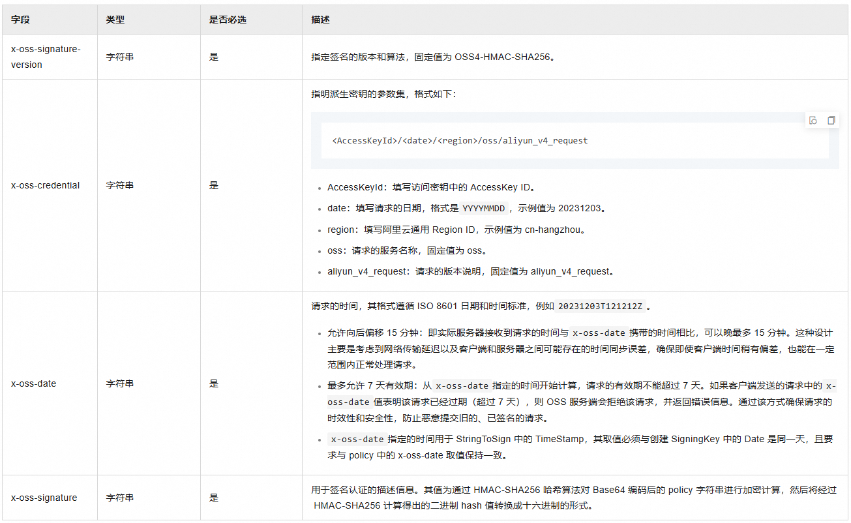Screen dimensions: 851x523
Task: Click the 允许向后偏移 15 分钟 bullet
Action: [x=581, y=349]
